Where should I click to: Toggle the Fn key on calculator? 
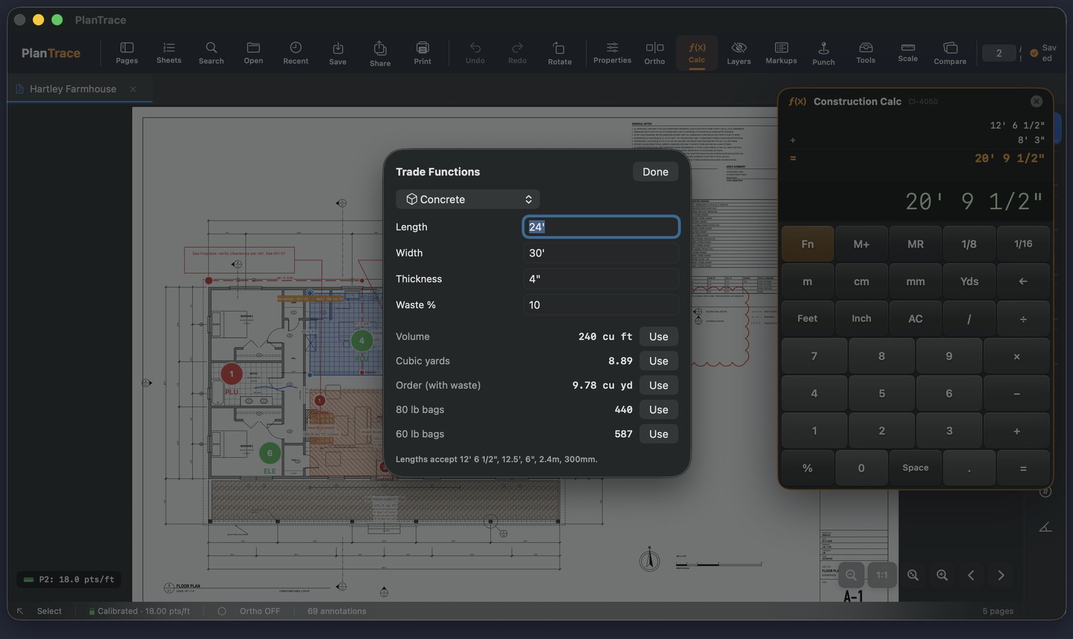click(807, 244)
